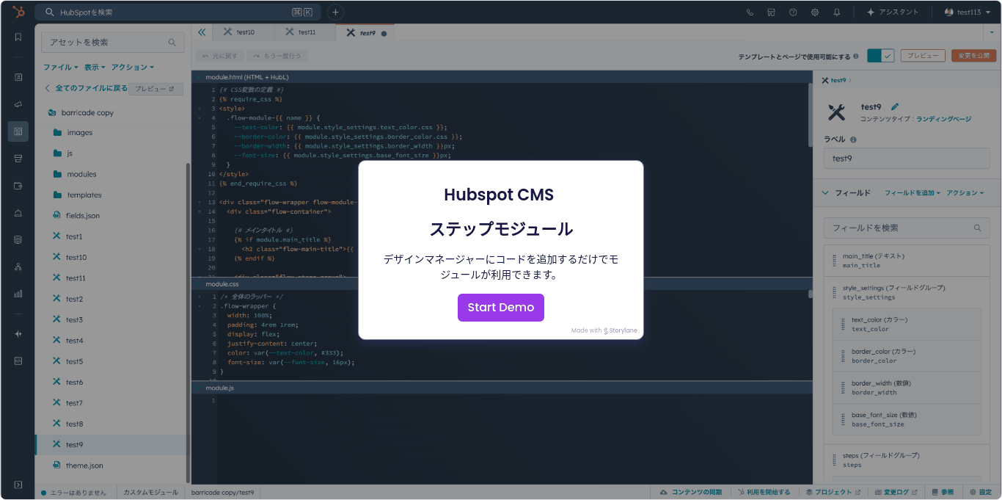Viewport: 1002px width, 500px height.
Task: Open the contacts icon in left sidebar
Action: click(x=18, y=77)
